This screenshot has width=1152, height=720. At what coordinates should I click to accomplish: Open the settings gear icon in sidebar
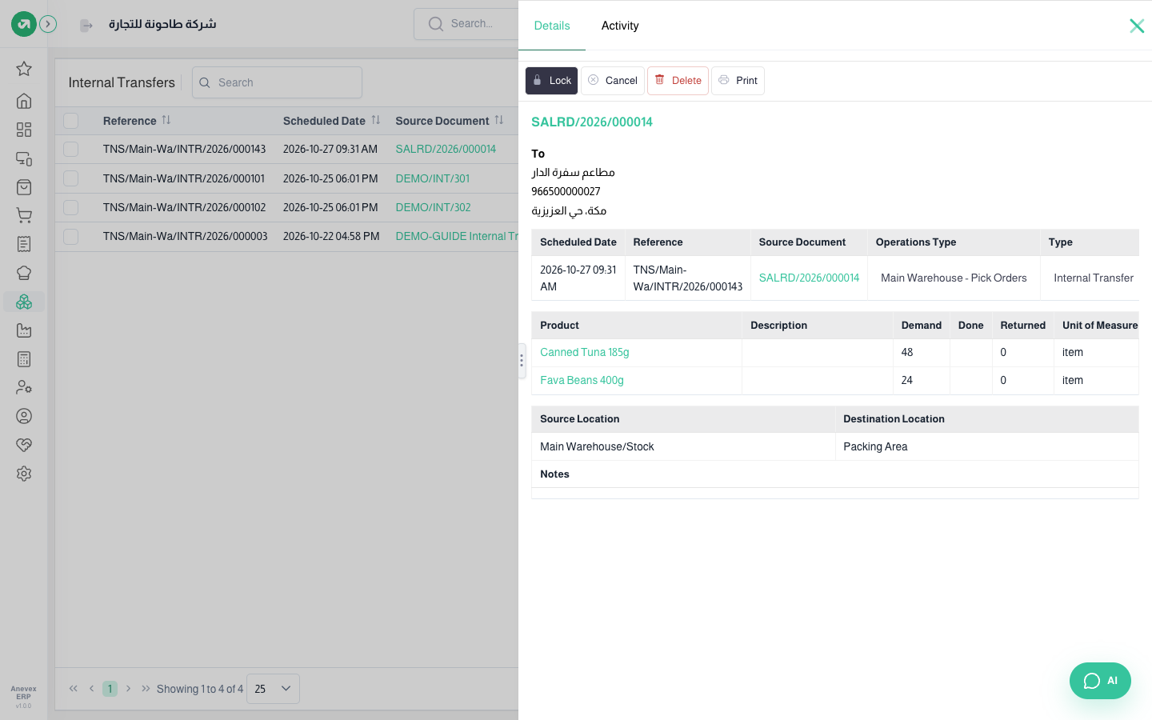(x=24, y=474)
